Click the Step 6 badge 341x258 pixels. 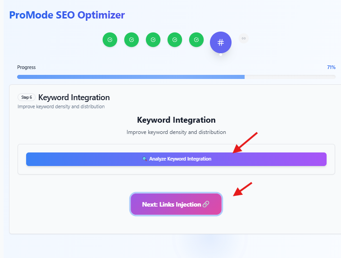tap(27, 97)
